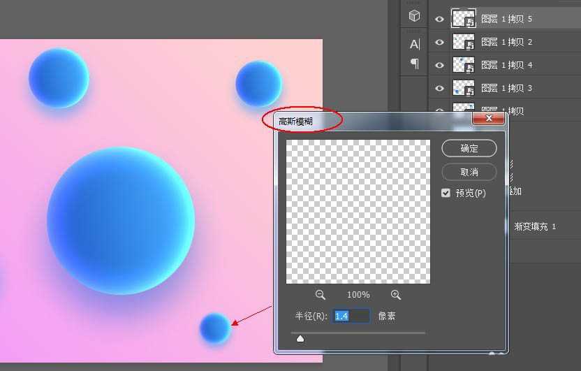Image resolution: width=581 pixels, height=371 pixels.
Task: Cancel the dialog with 取消 button
Action: pyautogui.click(x=469, y=172)
